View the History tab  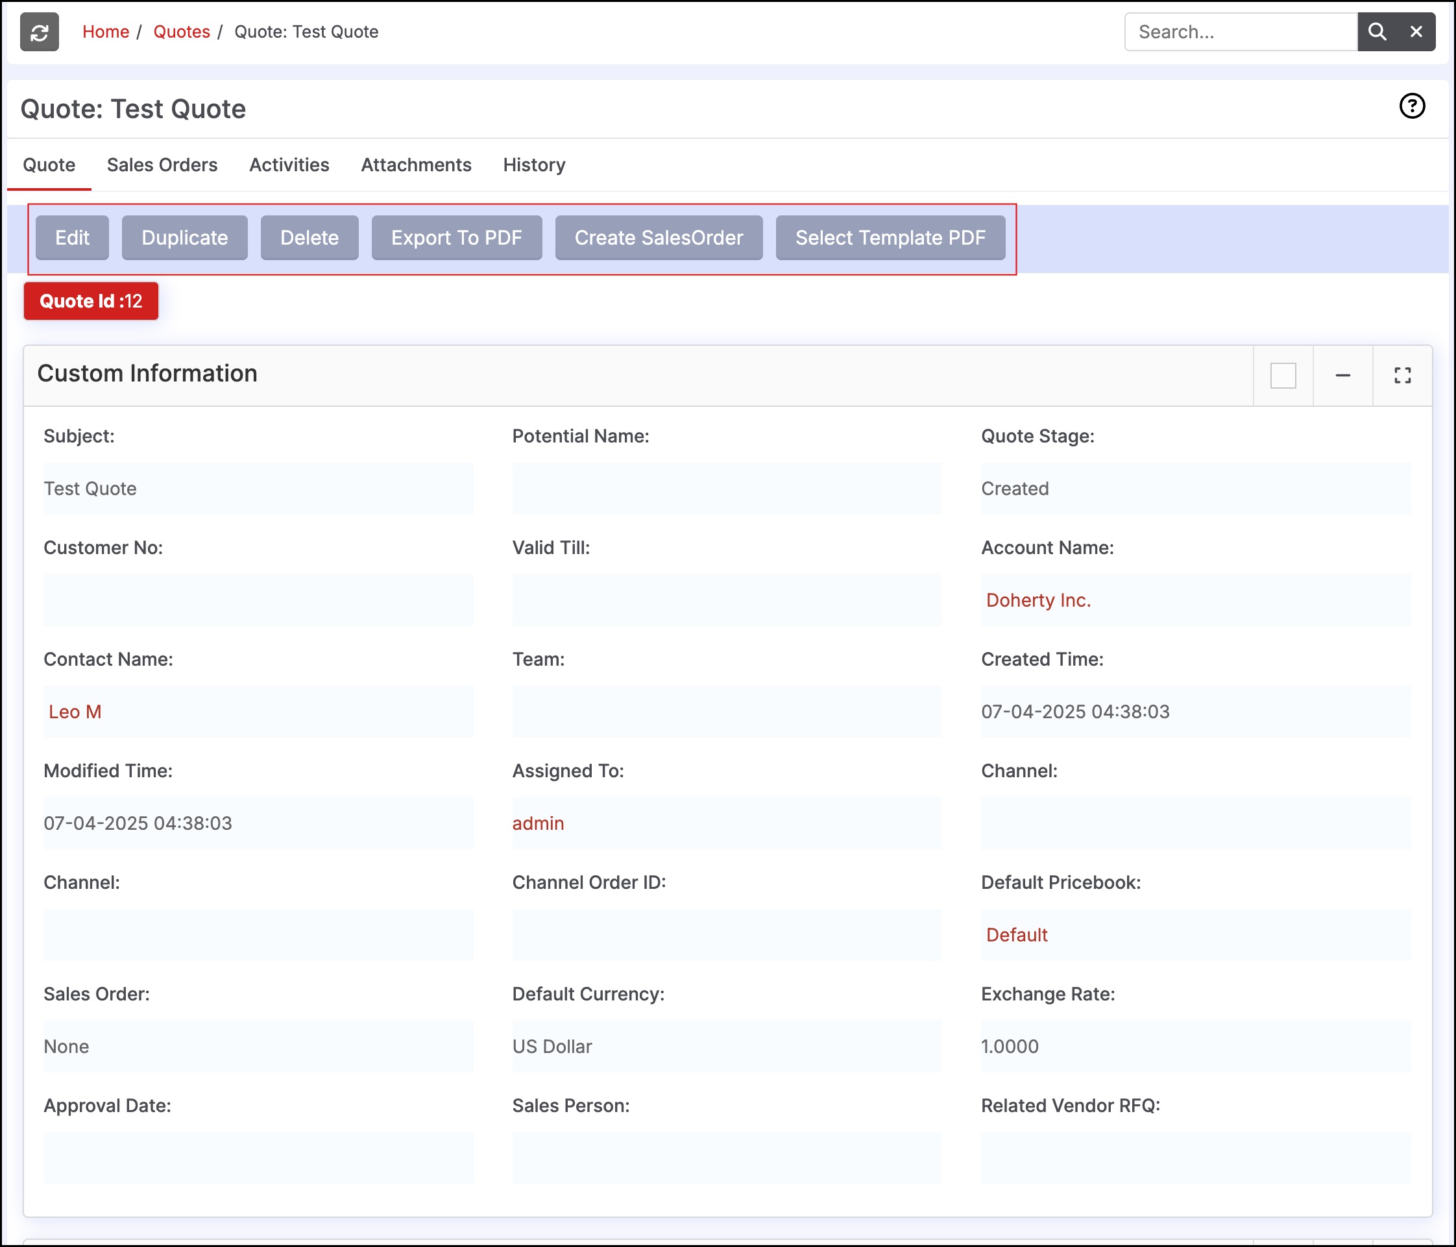coord(534,165)
